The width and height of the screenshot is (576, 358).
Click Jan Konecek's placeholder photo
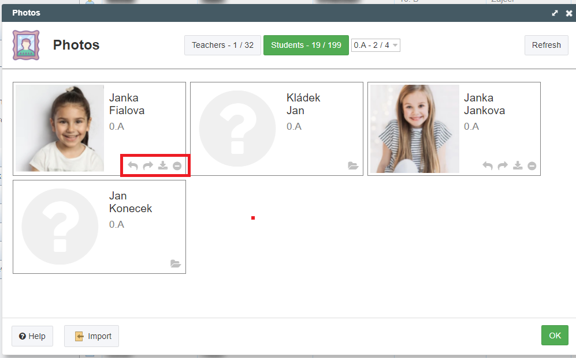60,227
